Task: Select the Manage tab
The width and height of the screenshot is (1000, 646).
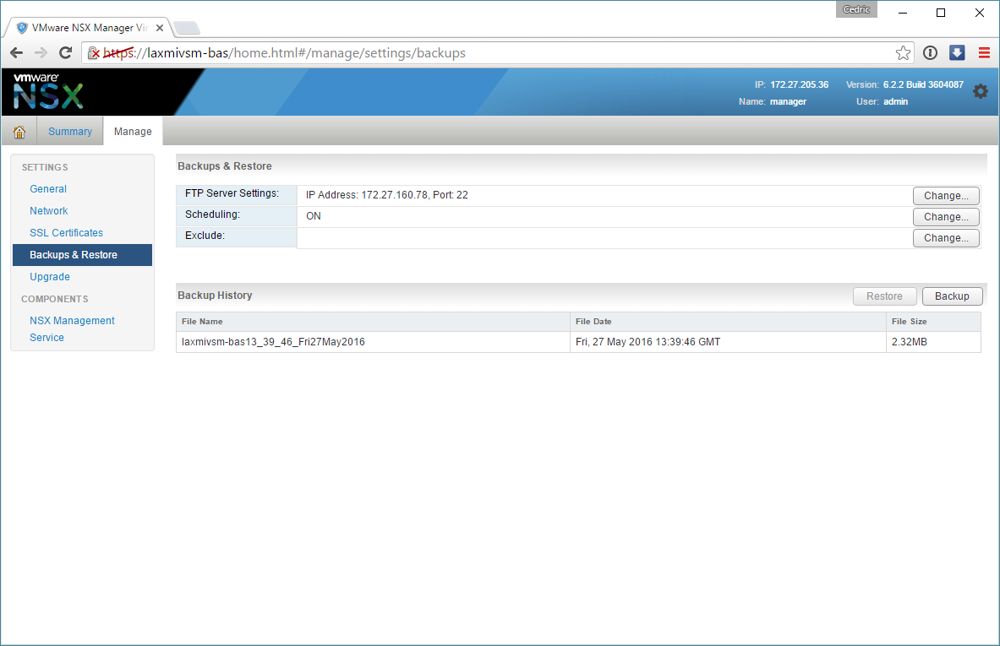Action: click(x=133, y=132)
